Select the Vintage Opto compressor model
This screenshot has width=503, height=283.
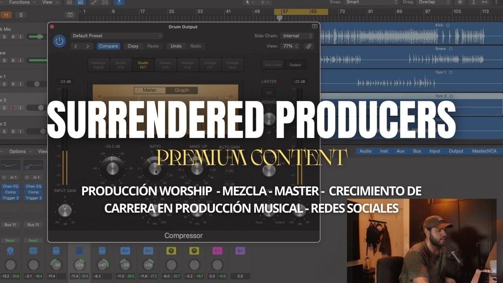[x=232, y=65]
